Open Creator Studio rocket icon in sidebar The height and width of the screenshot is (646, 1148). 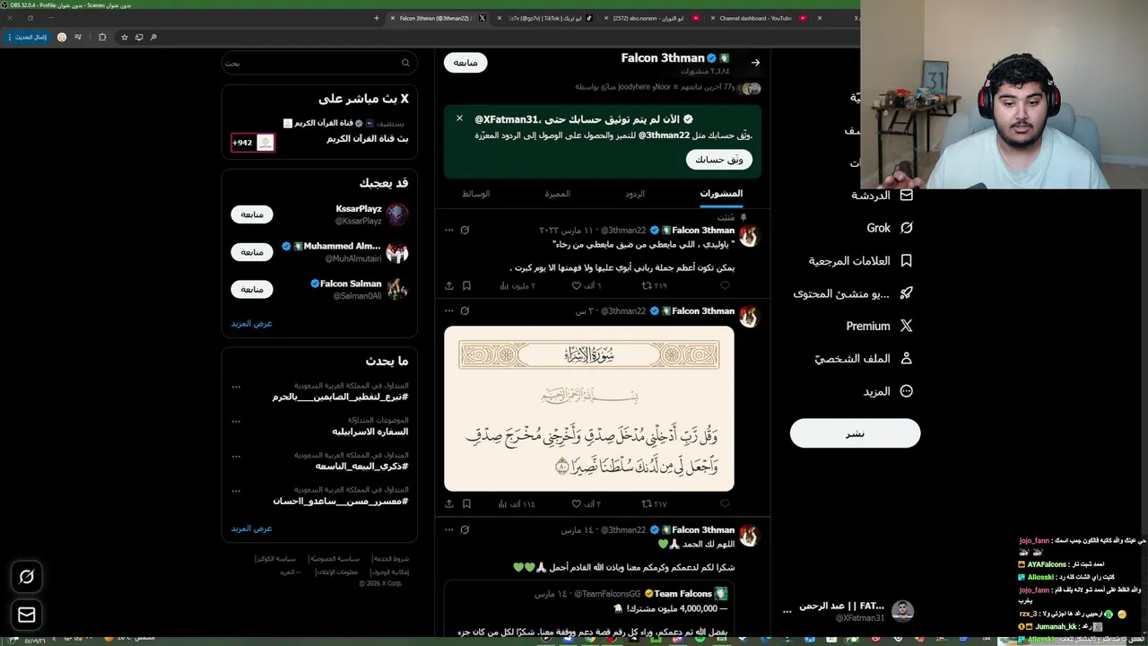906,293
